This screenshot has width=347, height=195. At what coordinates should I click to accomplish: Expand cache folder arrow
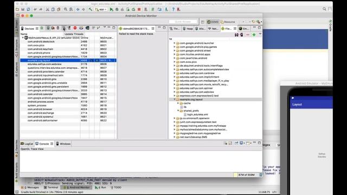pyautogui.click(x=178, y=103)
